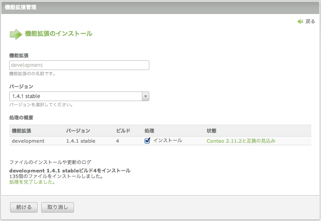Click the 機能拡張管理 title bar
Image resolution: width=321 pixels, height=221 pixels.
(x=160, y=7)
